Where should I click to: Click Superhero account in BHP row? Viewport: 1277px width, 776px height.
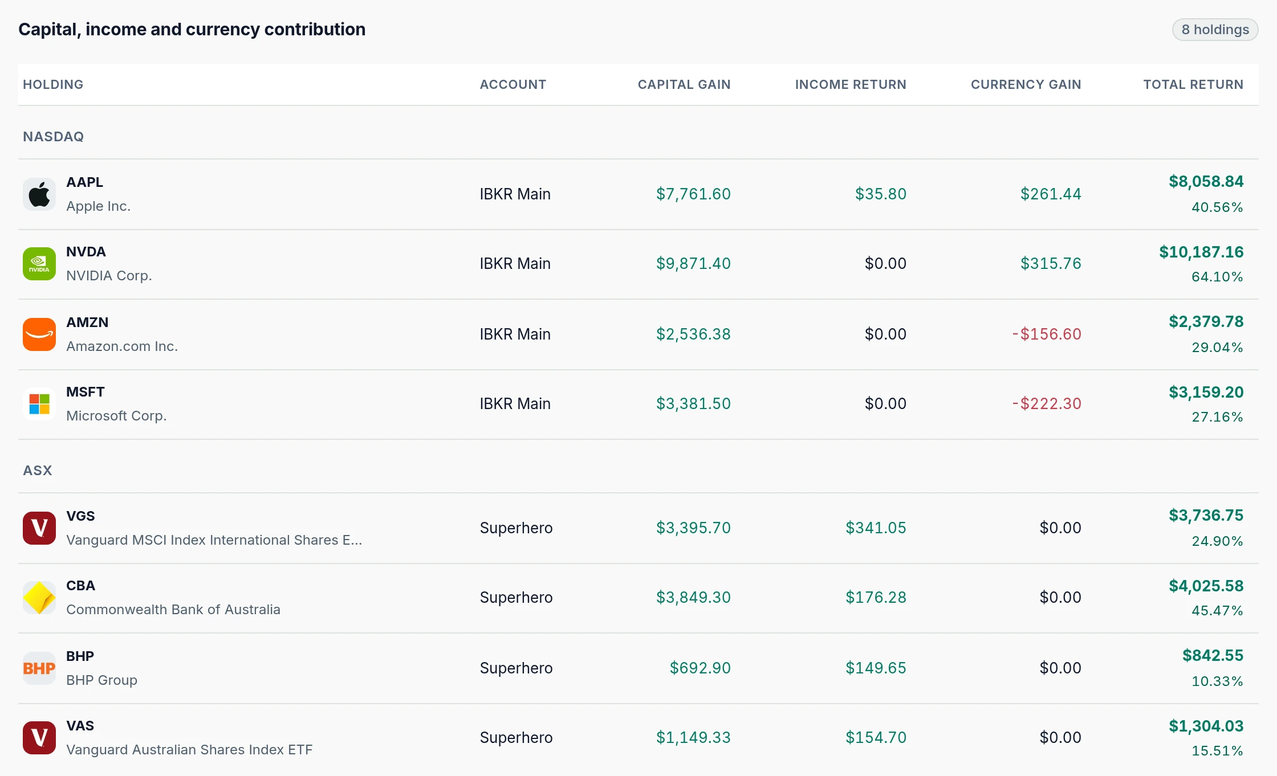click(x=517, y=668)
